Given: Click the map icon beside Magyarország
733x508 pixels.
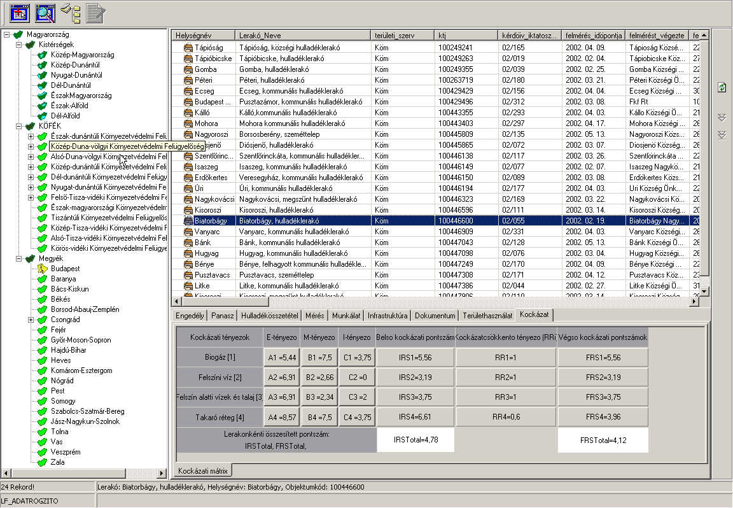Looking at the screenshot, I should tap(18, 34).
